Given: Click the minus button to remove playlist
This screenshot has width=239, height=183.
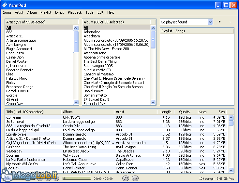Looking at the screenshot, I should pyautogui.click(x=230, y=22).
